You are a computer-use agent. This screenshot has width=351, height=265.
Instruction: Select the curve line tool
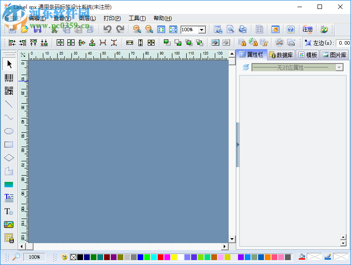9,117
